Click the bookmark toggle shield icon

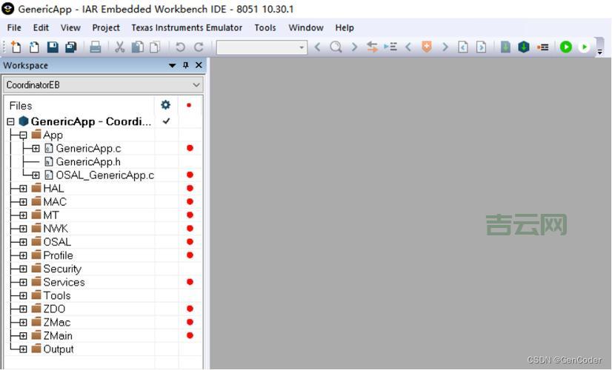coord(427,47)
